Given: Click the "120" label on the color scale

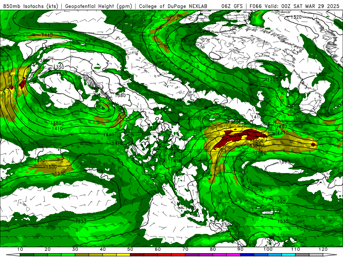Looking at the screenshot, I should (x=323, y=249).
